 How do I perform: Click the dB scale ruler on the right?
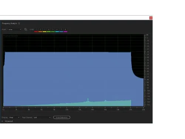tap(147, 70)
